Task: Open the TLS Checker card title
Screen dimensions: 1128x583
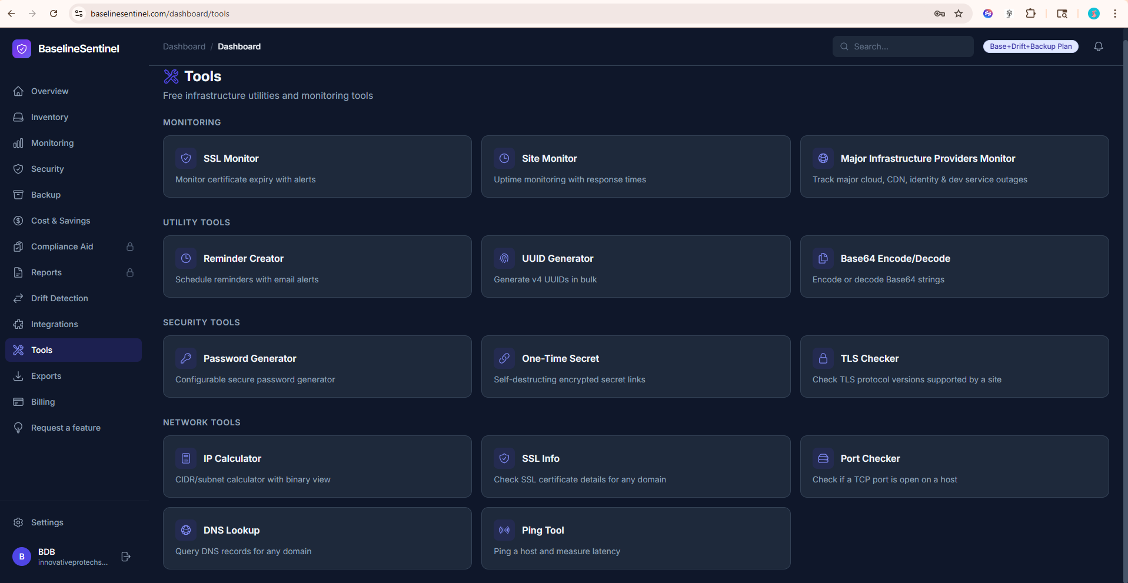Action: pyautogui.click(x=870, y=358)
